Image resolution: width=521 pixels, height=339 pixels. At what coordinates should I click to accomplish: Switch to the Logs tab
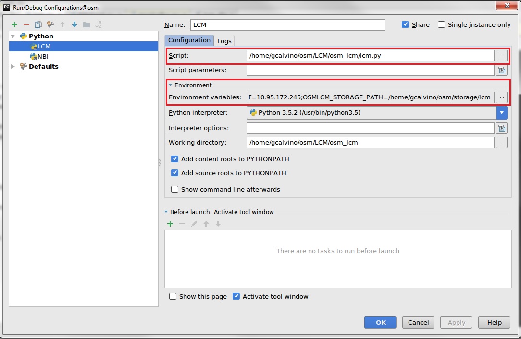(x=224, y=41)
